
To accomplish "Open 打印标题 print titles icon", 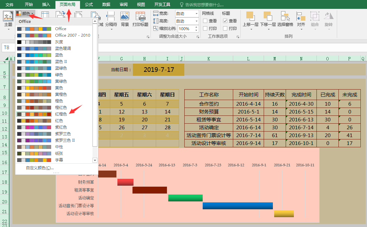I will click(x=140, y=17).
